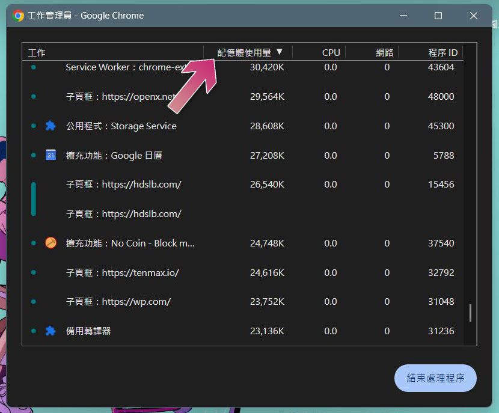
Task: Select the Service Worker chrome-ex process row
Action: tap(120, 67)
